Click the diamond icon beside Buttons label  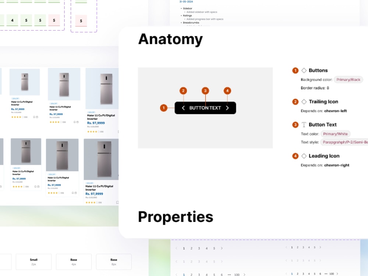click(304, 70)
